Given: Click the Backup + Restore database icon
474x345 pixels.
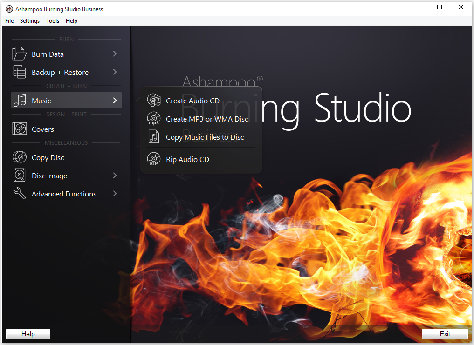Looking at the screenshot, I should click(20, 72).
